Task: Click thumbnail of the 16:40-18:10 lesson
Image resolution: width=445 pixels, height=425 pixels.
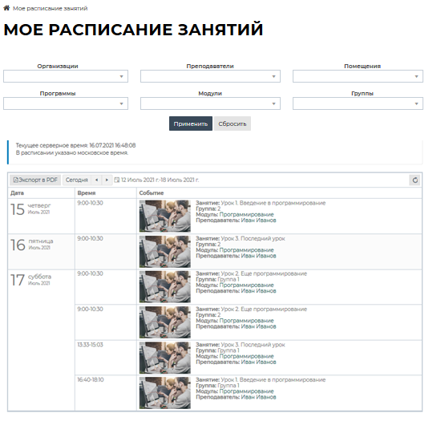Action: point(165,393)
